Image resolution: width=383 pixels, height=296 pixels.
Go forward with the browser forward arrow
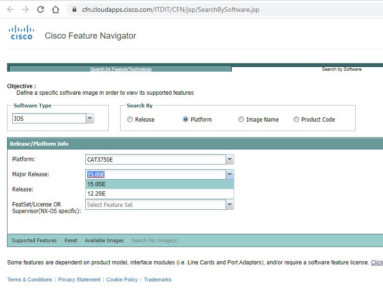[25, 9]
